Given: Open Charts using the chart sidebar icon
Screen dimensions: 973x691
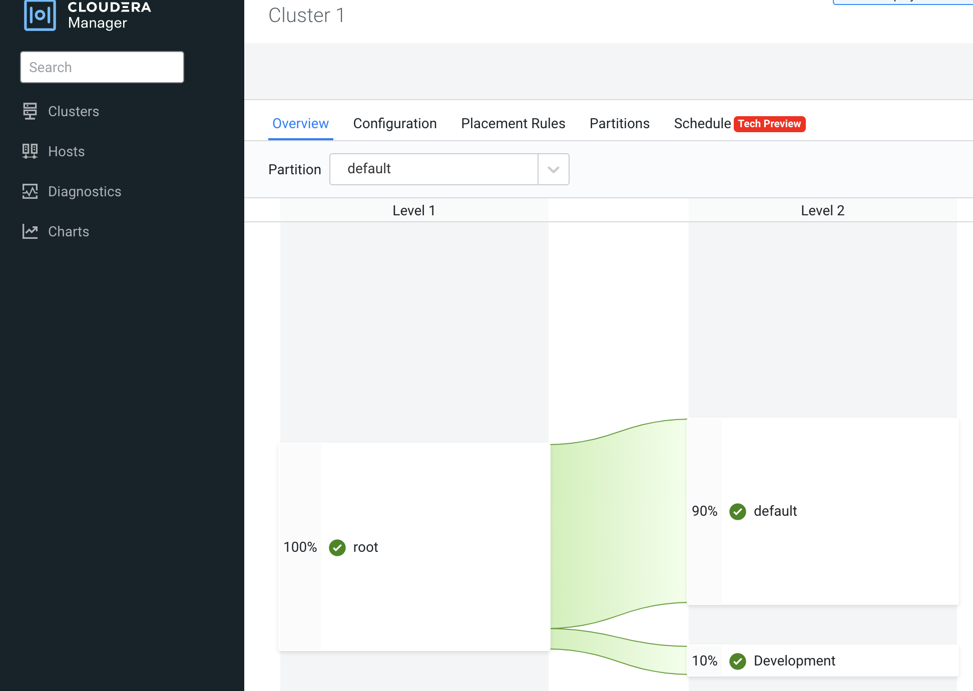Looking at the screenshot, I should (30, 231).
